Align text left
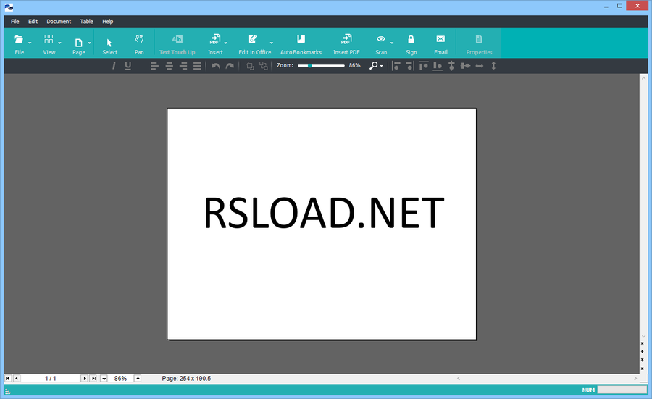652x399 pixels. 155,66
